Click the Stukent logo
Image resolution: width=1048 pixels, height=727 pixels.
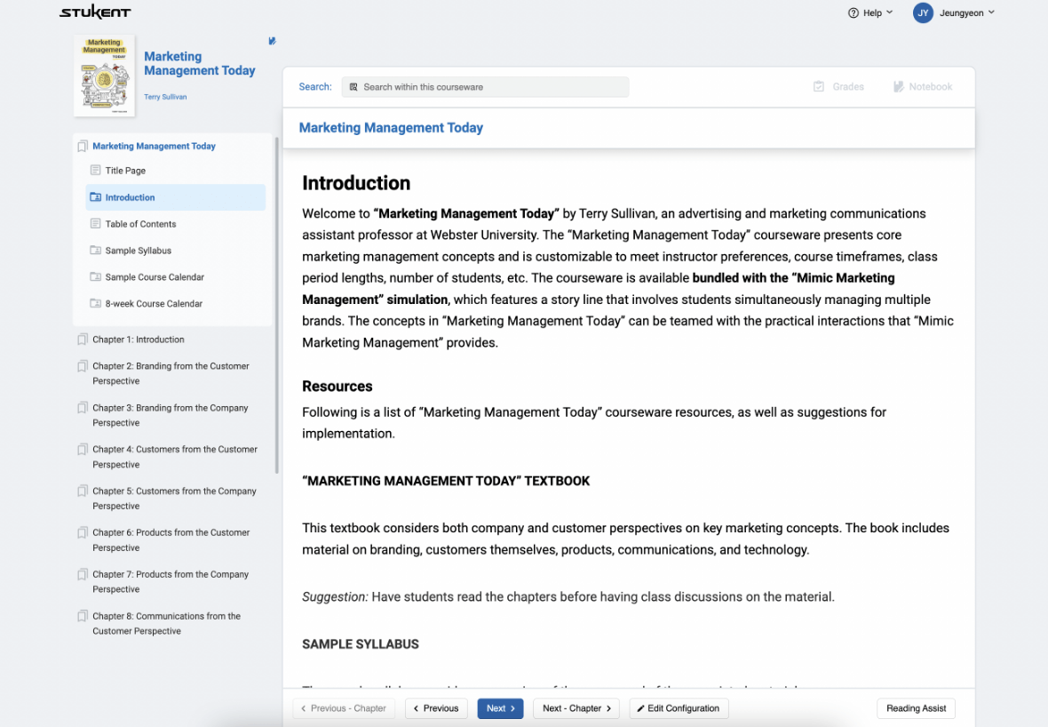[95, 12]
